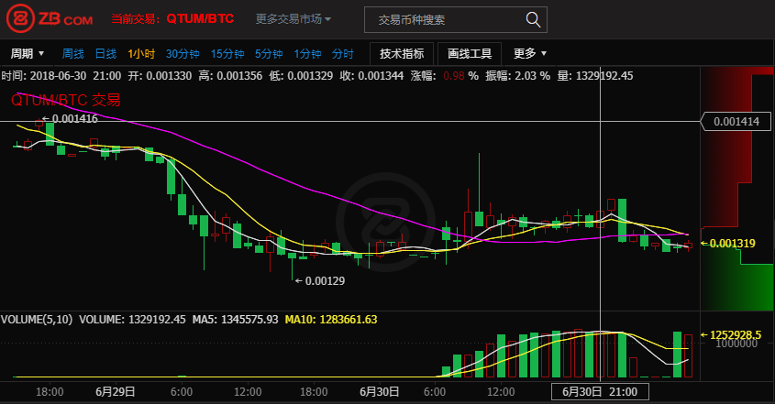Open the 画线工具 drawing tools
The width and height of the screenshot is (775, 404).
470,53
